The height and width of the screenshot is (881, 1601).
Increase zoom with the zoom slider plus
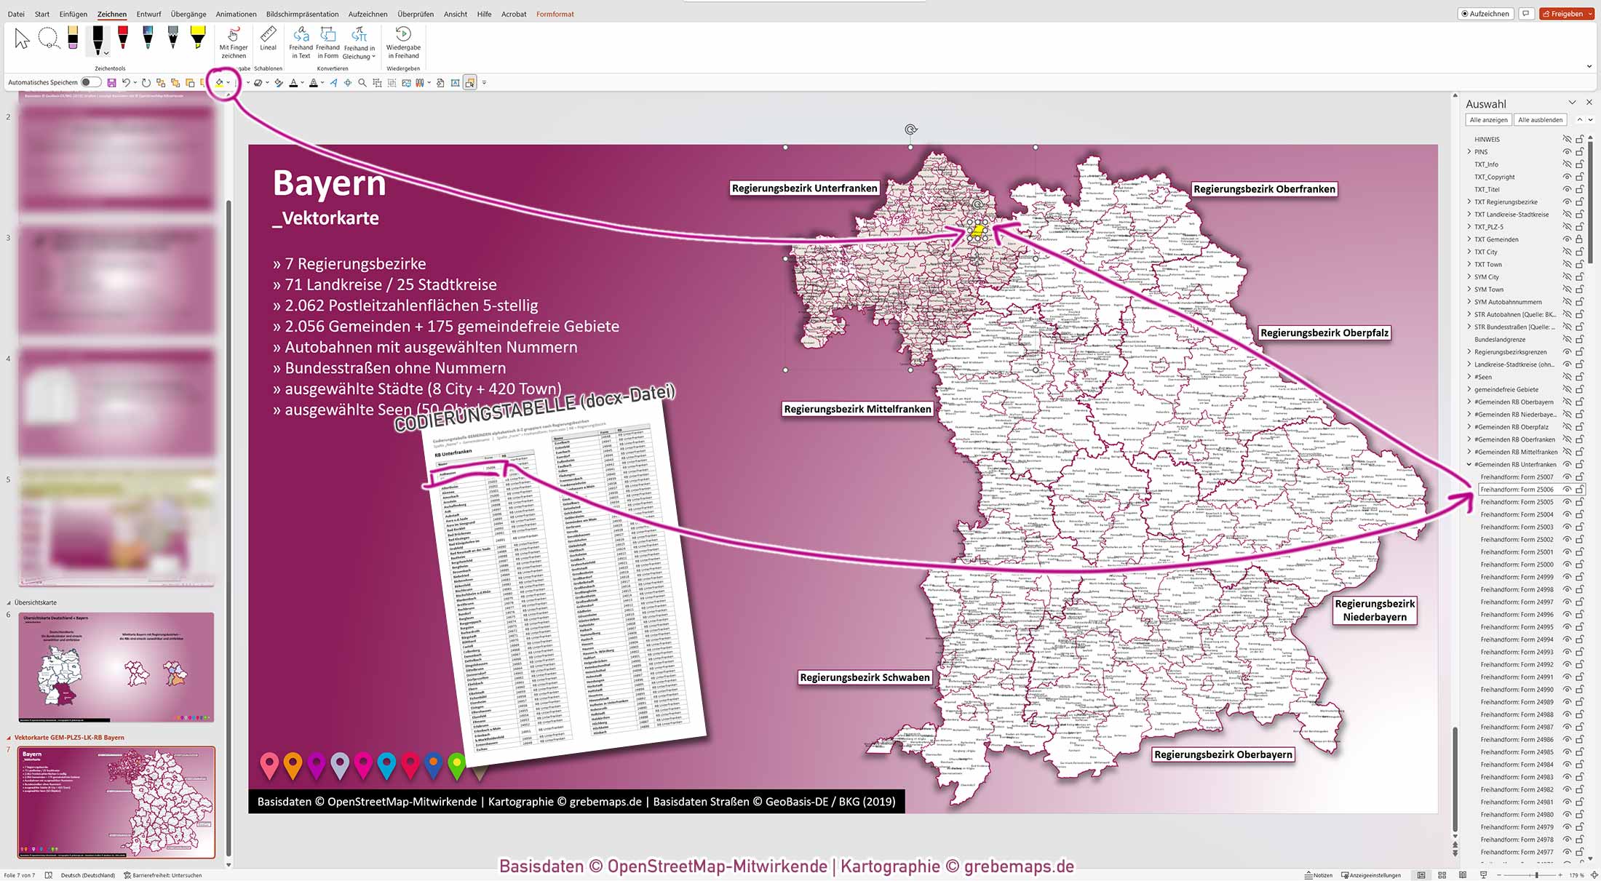(1560, 875)
